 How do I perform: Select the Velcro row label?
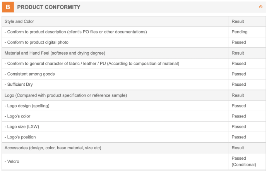tap(12, 161)
